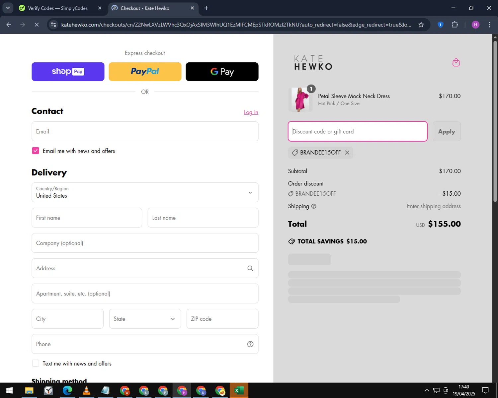Open the Extensions puzzle icon
The height and width of the screenshot is (398, 498).
(455, 25)
